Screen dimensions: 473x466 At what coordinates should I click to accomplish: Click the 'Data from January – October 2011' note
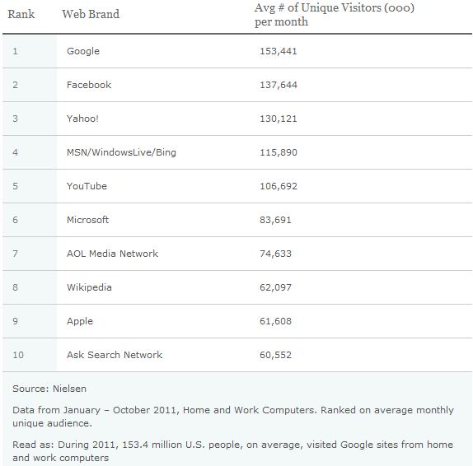pyautogui.click(x=233, y=417)
